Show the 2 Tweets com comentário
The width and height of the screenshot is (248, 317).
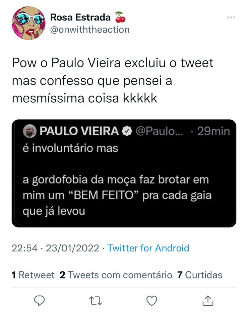116,275
